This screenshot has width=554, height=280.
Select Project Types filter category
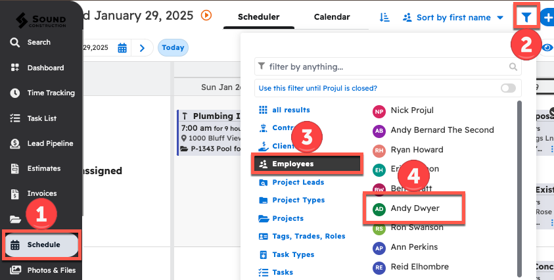(298, 200)
